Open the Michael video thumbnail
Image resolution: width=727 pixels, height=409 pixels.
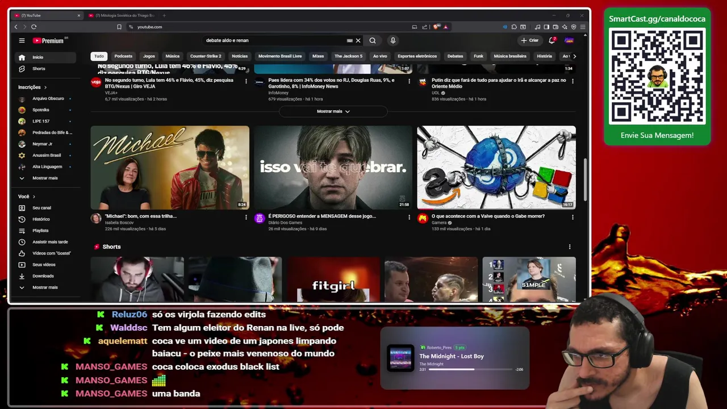(170, 168)
